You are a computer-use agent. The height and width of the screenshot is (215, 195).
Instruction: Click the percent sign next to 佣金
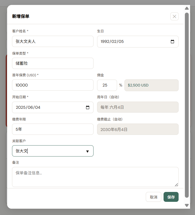tap(121, 85)
